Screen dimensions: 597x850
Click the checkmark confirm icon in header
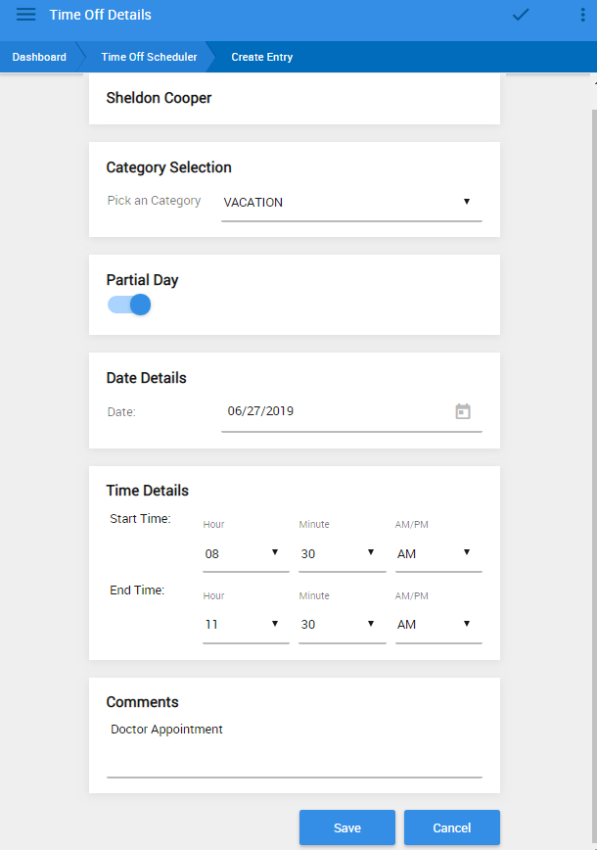pyautogui.click(x=521, y=15)
